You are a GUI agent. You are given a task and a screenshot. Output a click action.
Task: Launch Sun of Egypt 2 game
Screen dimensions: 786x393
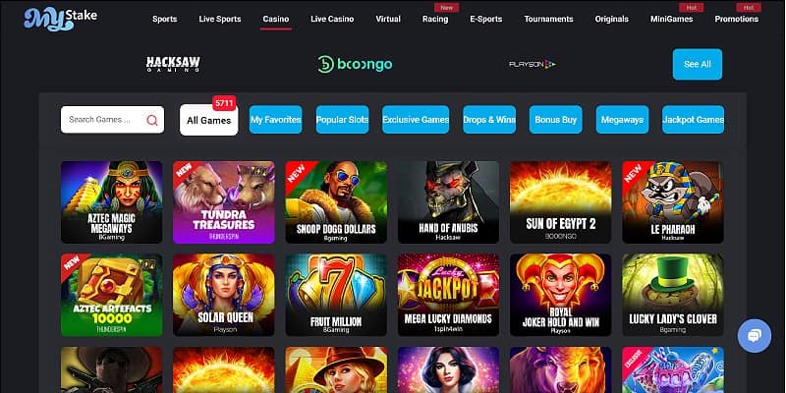(560, 202)
